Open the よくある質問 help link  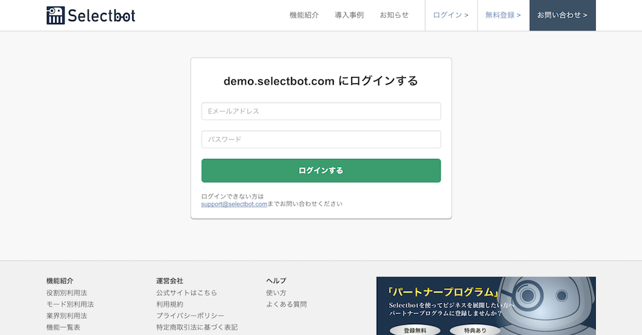point(286,304)
